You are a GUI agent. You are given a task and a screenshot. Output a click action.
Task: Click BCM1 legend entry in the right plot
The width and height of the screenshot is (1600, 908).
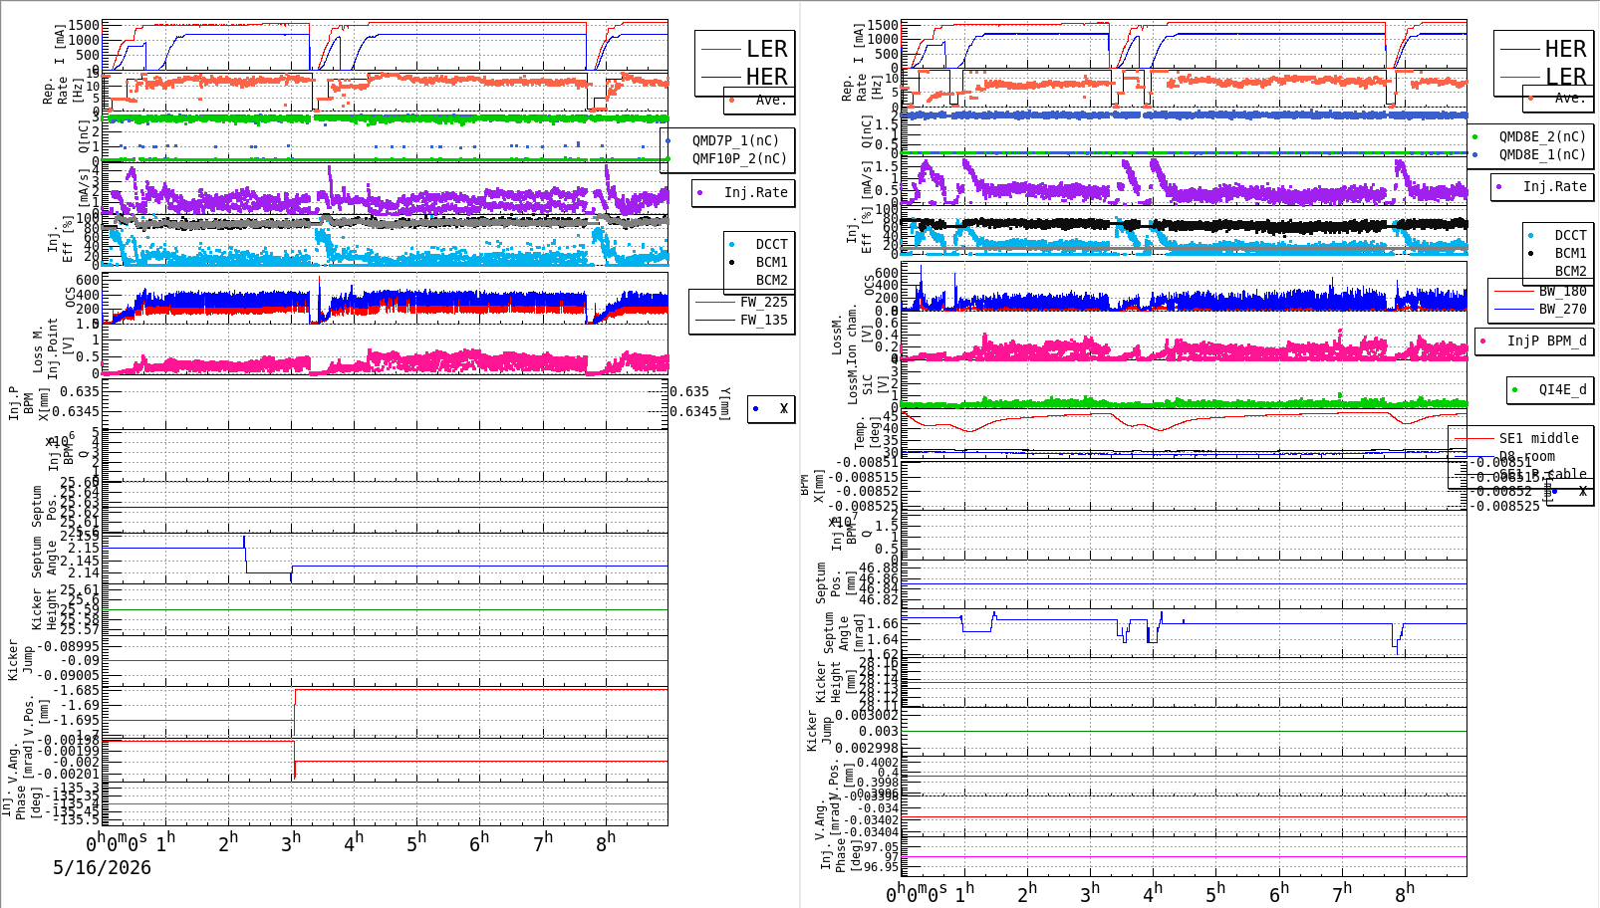click(x=1570, y=254)
